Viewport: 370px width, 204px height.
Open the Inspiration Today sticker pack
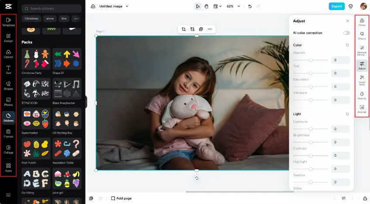pos(67,149)
